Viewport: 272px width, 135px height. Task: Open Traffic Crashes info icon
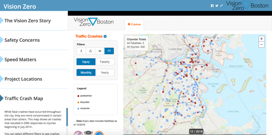coord(105,36)
